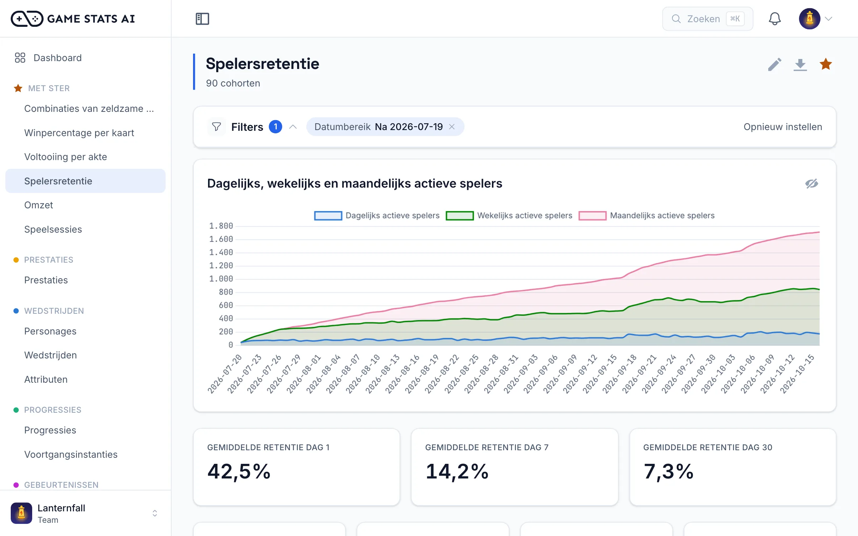Collapse the Filters chevron
Viewport: 858px width, 536px height.
293,127
